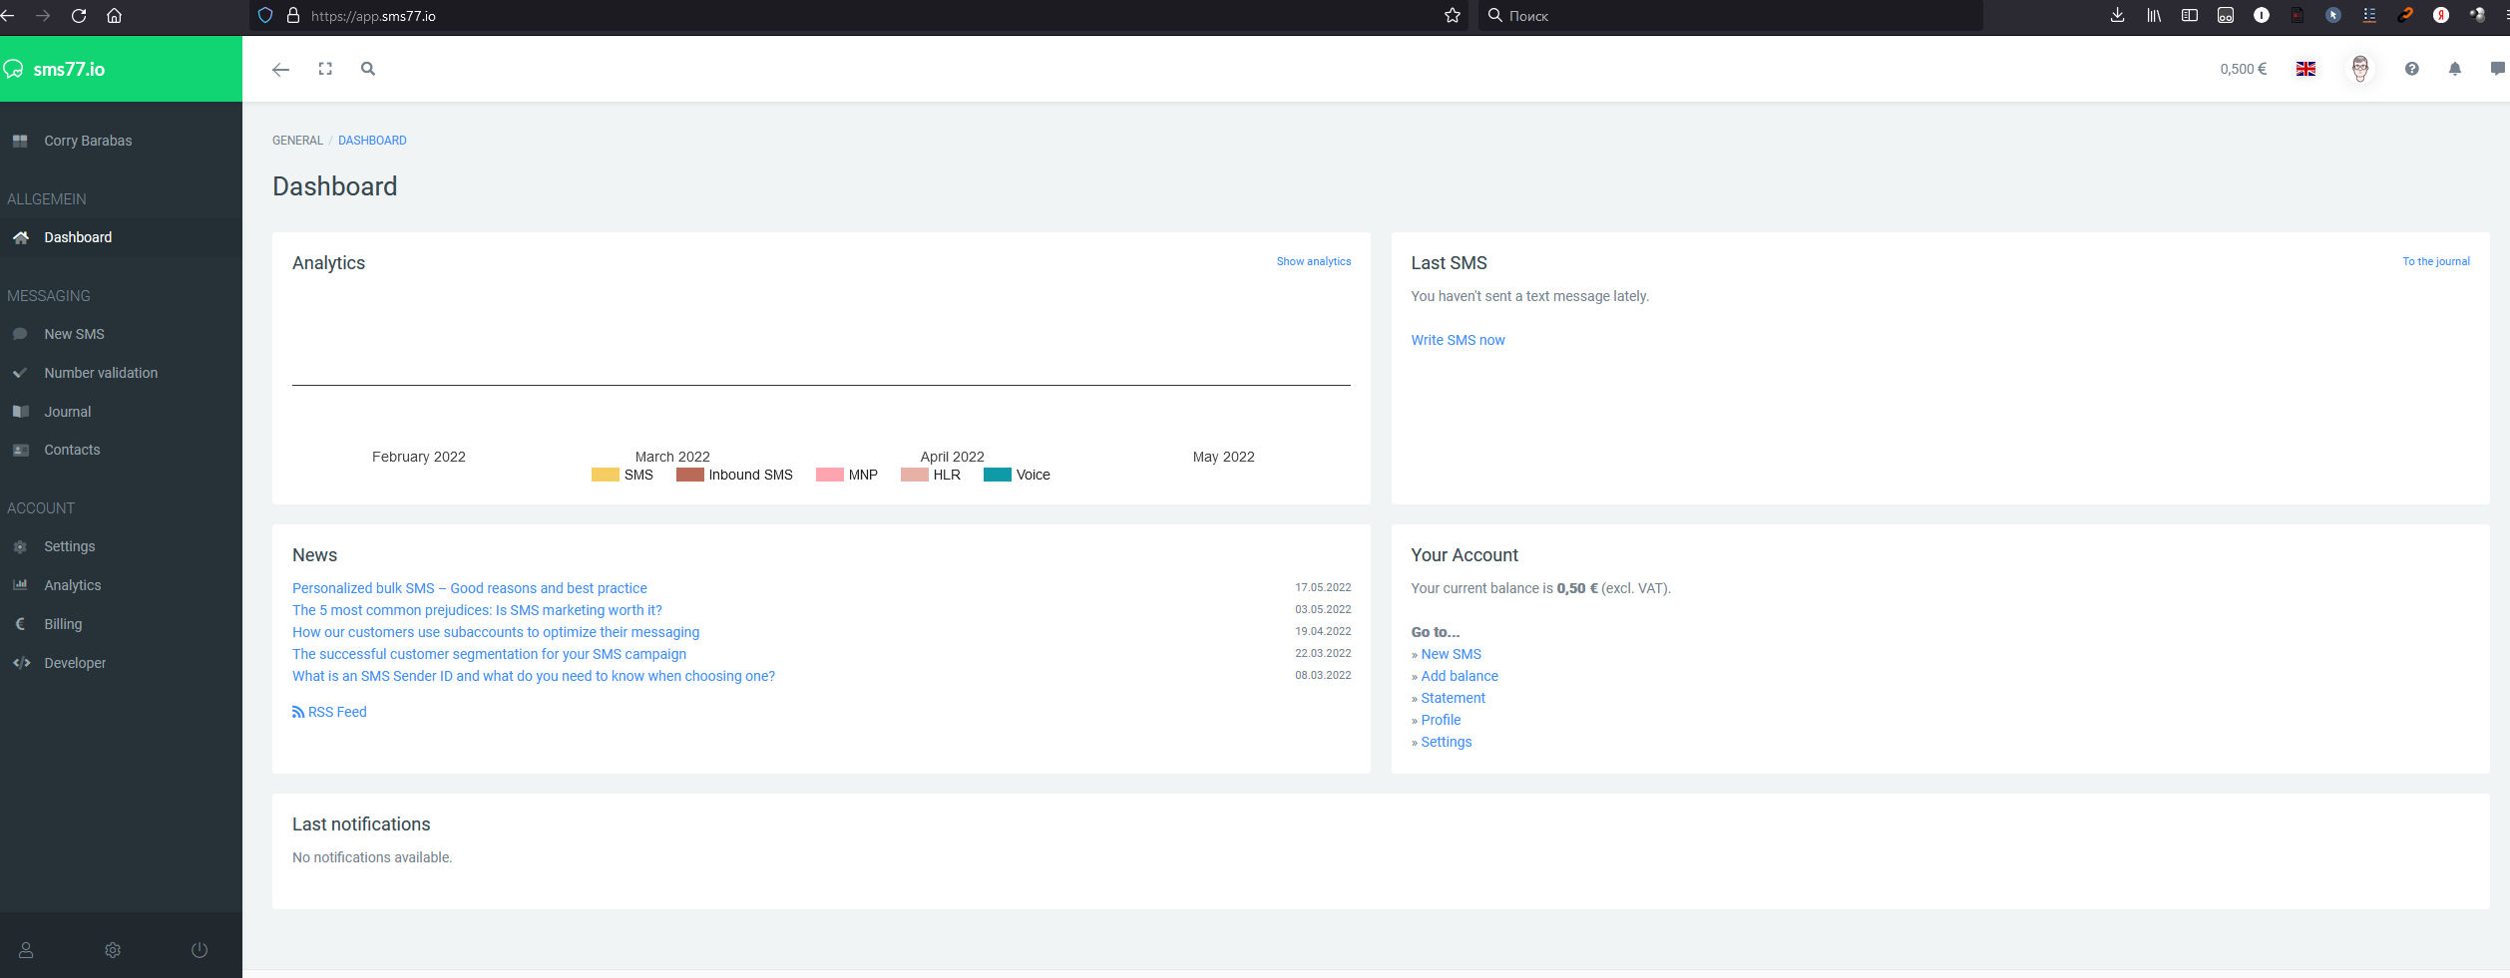Open the user avatar account menu
2510x978 pixels.
[2359, 69]
